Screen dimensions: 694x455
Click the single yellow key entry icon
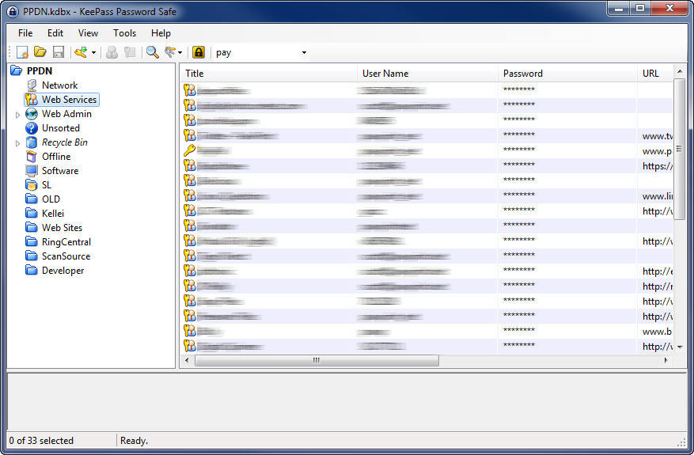pos(189,150)
